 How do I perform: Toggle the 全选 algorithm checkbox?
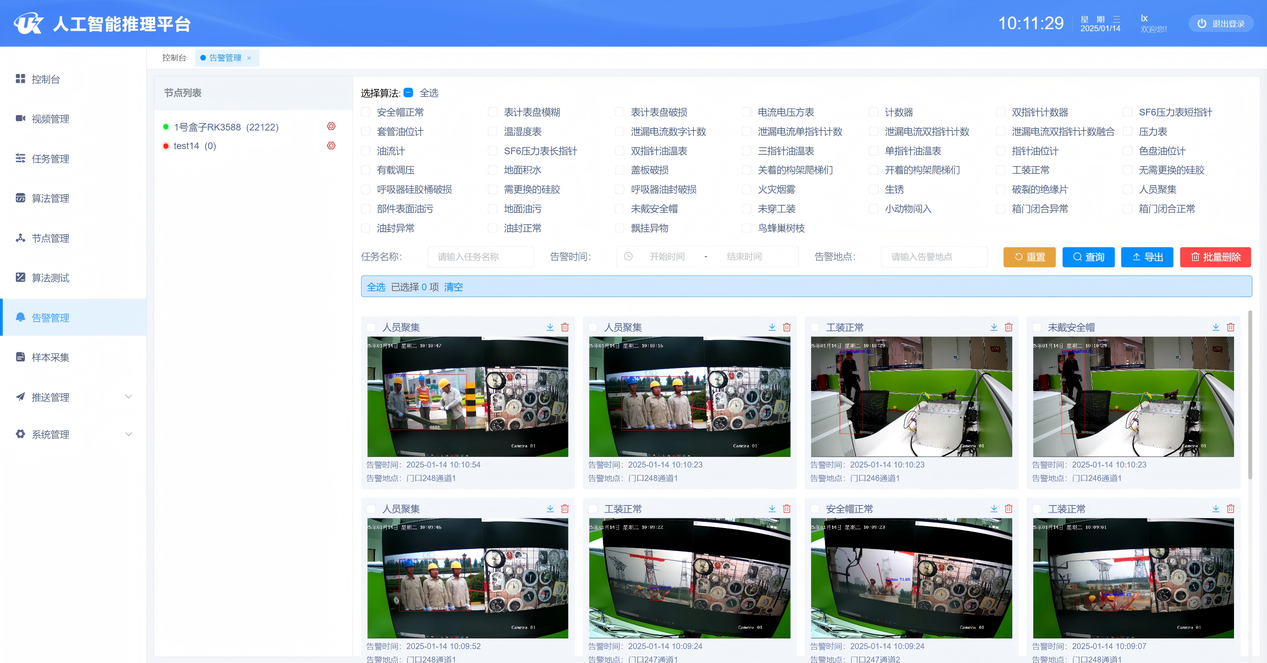408,93
